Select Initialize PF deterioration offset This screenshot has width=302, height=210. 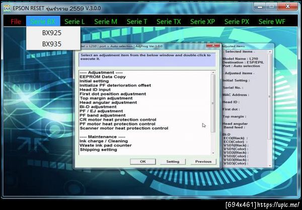point(115,85)
